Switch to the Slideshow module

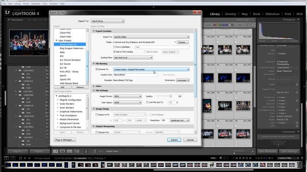pyautogui.click(x=272, y=14)
